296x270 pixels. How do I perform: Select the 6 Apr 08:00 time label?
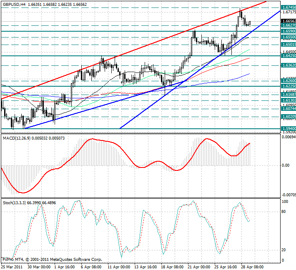coord(91,267)
